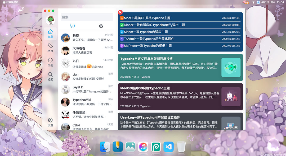Click the location pin icon in menu bar

coord(253,2)
